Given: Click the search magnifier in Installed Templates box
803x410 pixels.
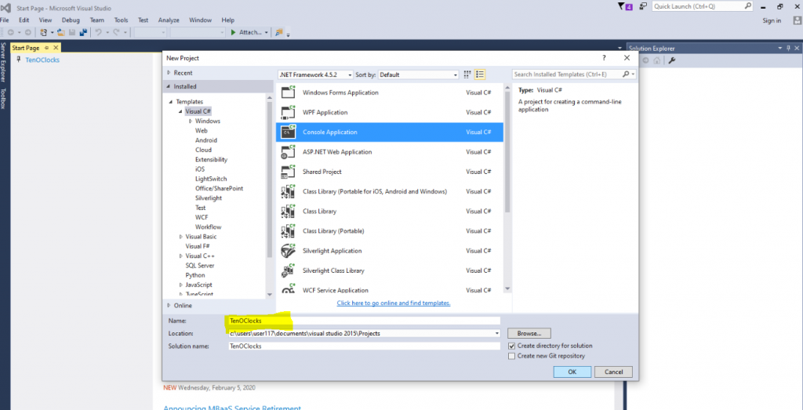Looking at the screenshot, I should [x=626, y=74].
